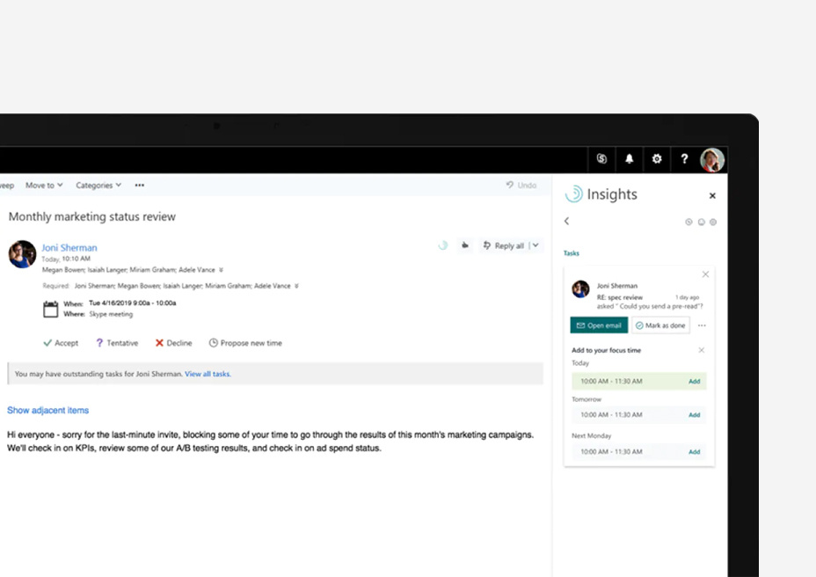Open settings gear in header
This screenshot has height=577, width=816.
click(656, 159)
